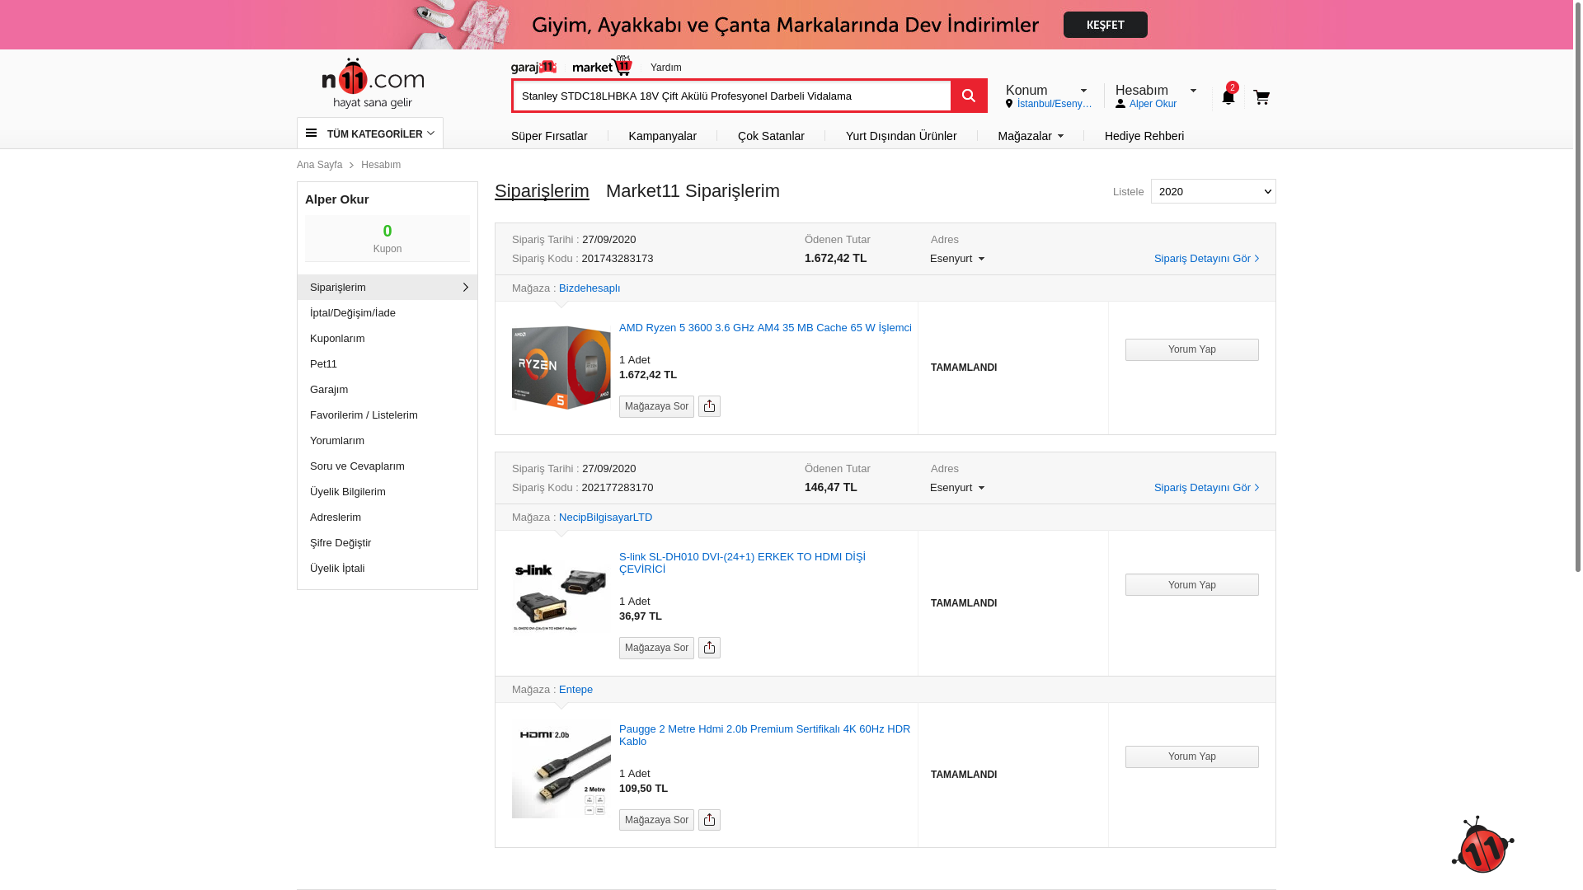Open the garaj11 logo link
The height and width of the screenshot is (890, 1583).
[x=533, y=68]
